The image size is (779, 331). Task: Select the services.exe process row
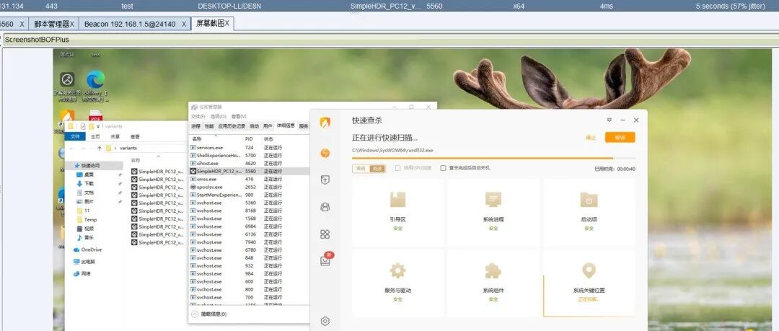tap(250, 148)
